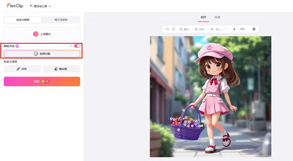This screenshot has width=293, height=161.
Task: Click the undo arrow icon
Action: pyautogui.click(x=167, y=29)
